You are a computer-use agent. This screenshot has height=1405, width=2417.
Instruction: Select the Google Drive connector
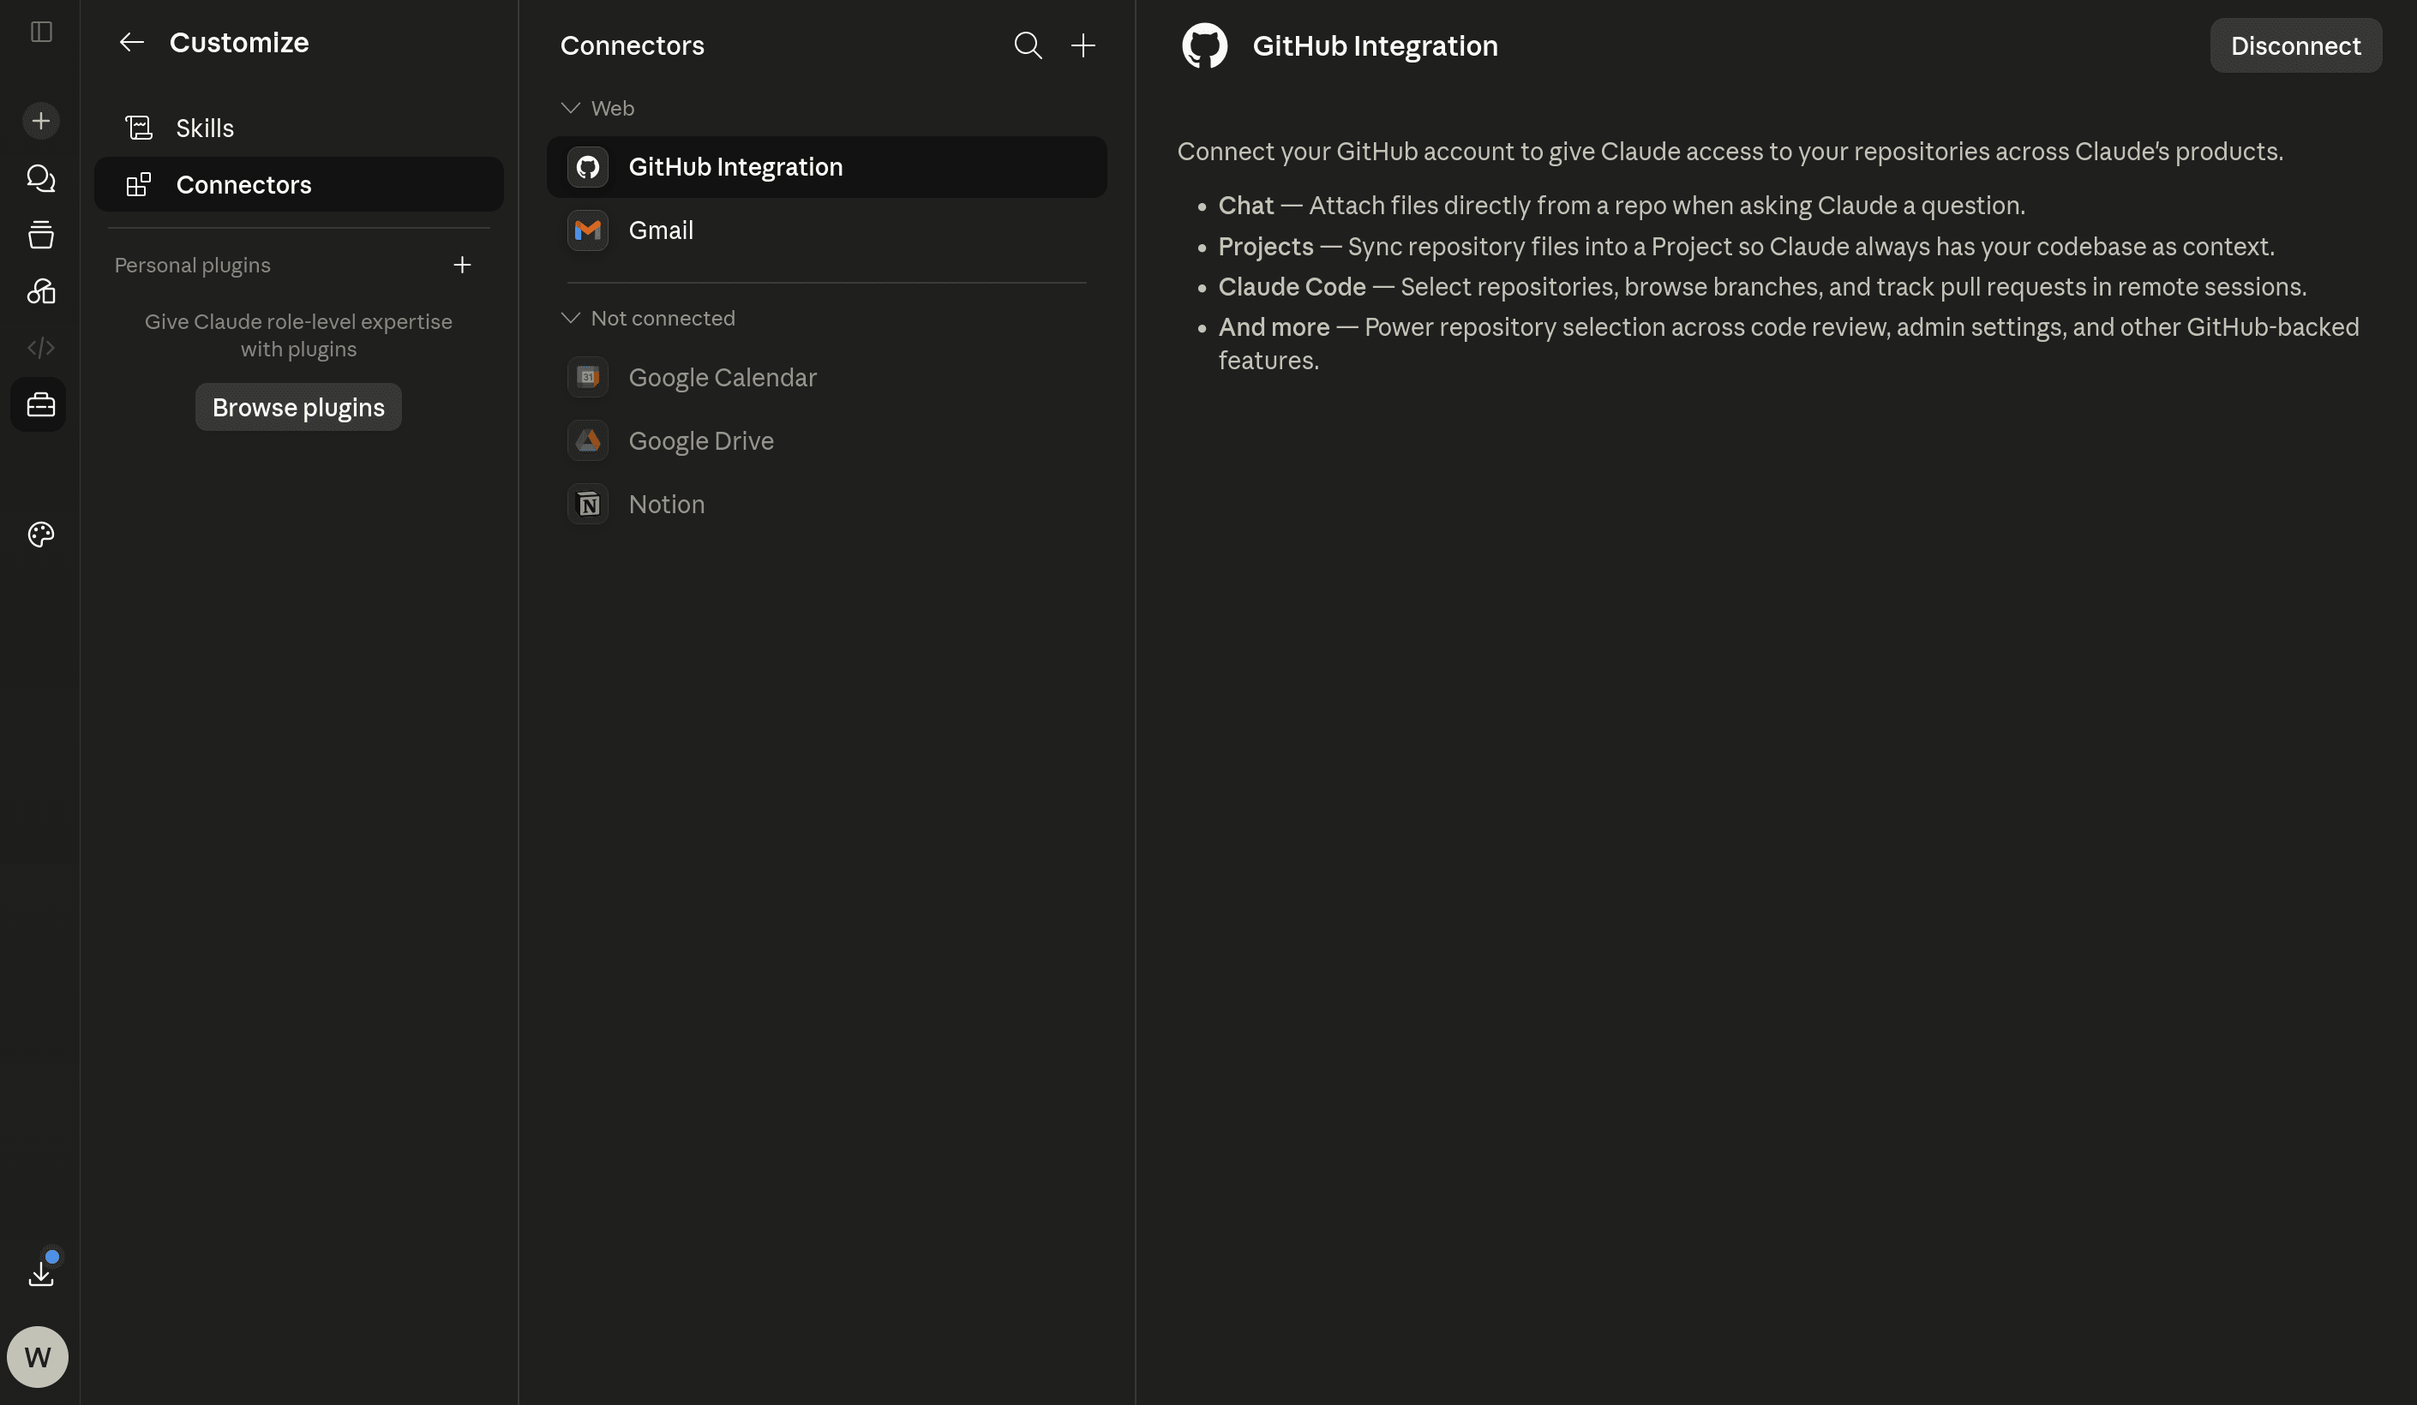(827, 439)
